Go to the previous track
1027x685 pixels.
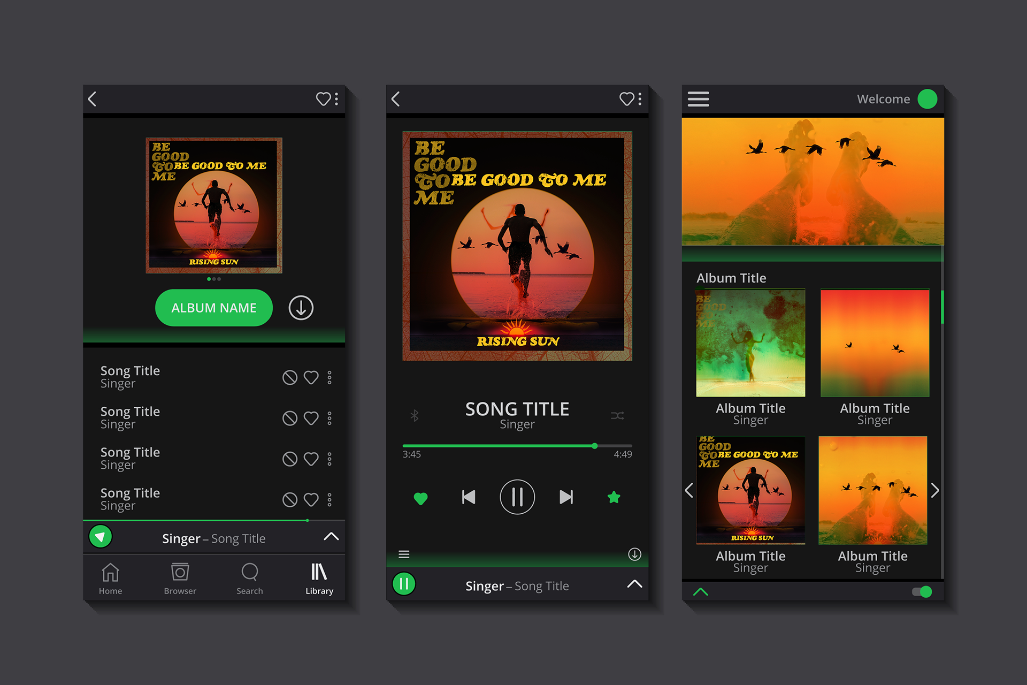pyautogui.click(x=469, y=497)
